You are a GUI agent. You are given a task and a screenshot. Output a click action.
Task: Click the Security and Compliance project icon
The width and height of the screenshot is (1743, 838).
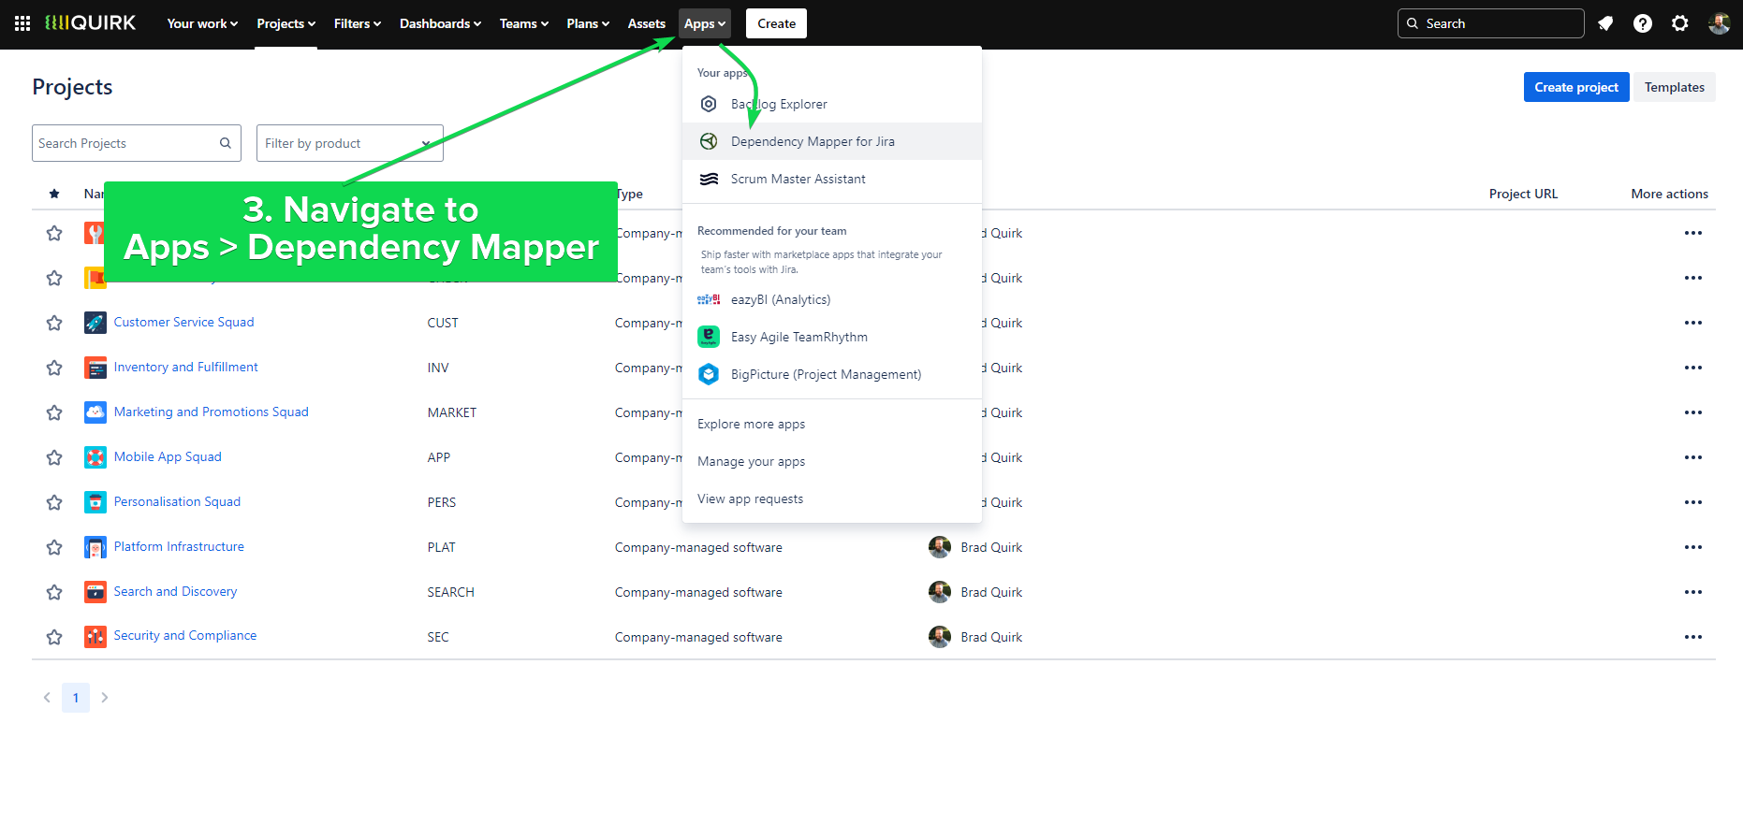95,637
